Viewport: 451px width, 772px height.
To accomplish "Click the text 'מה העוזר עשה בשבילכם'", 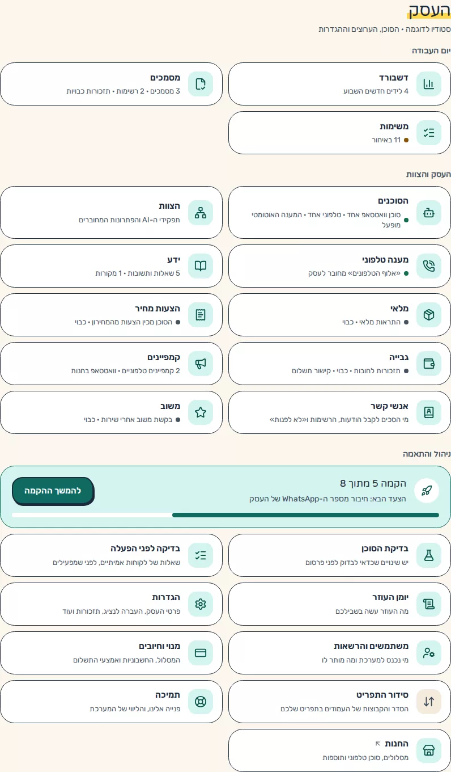I will [x=372, y=611].
